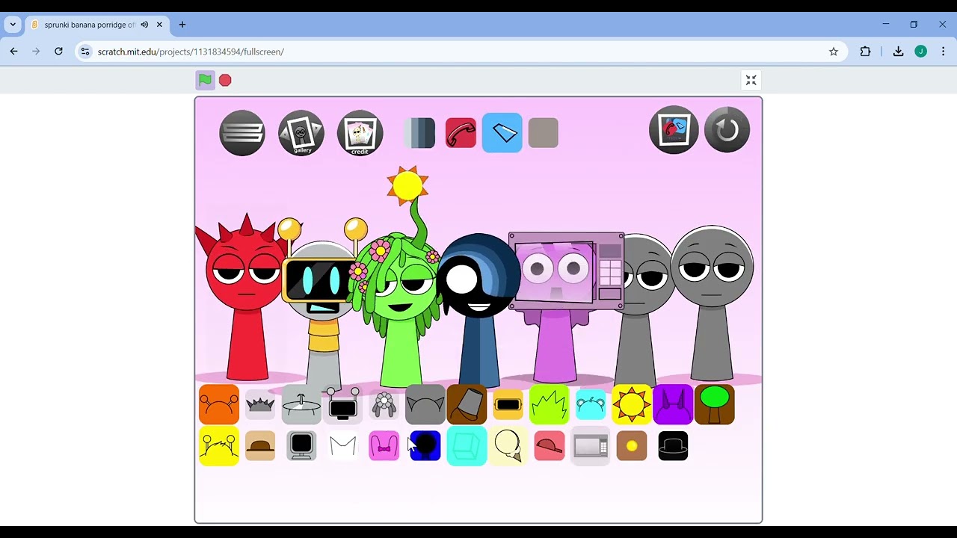Pick the brown bucket icon
The width and height of the screenshot is (957, 538).
click(467, 404)
